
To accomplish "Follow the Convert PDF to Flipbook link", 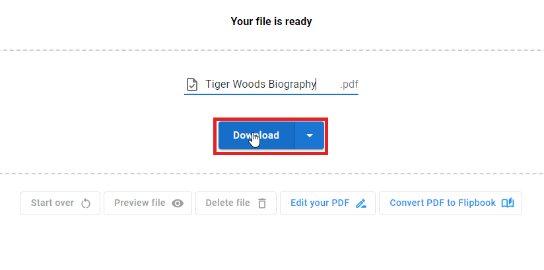I will click(442, 203).
